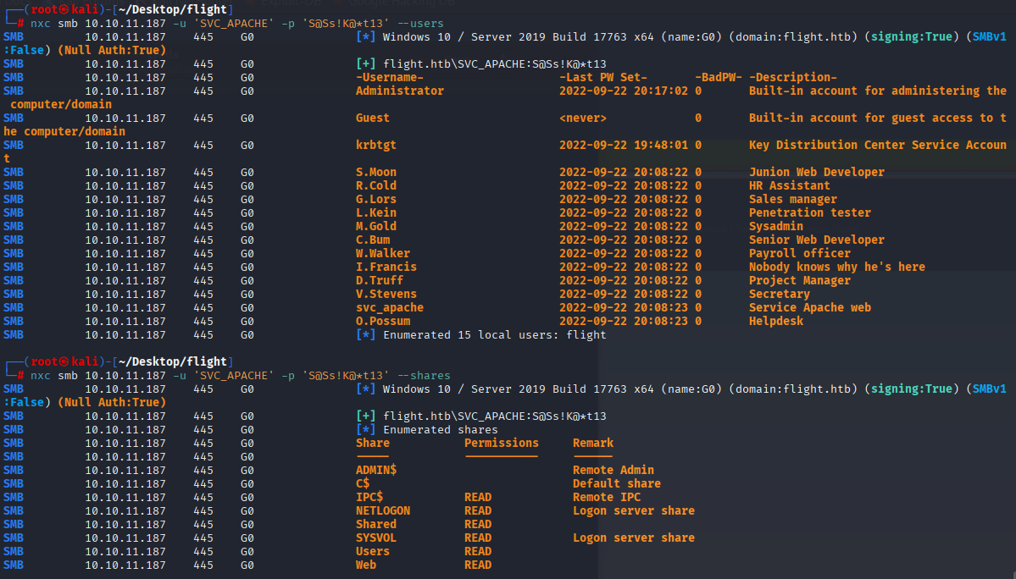
Task: Click the 'Key Distribution Center Service Account' description
Action: click(877, 146)
